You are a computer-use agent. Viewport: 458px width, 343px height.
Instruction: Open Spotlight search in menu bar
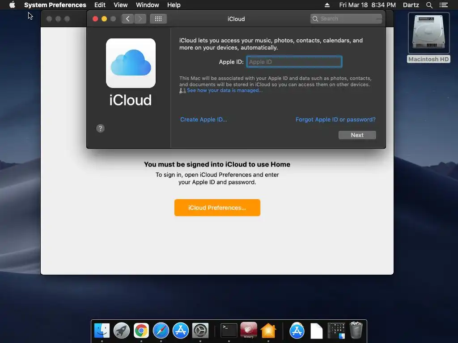429,5
